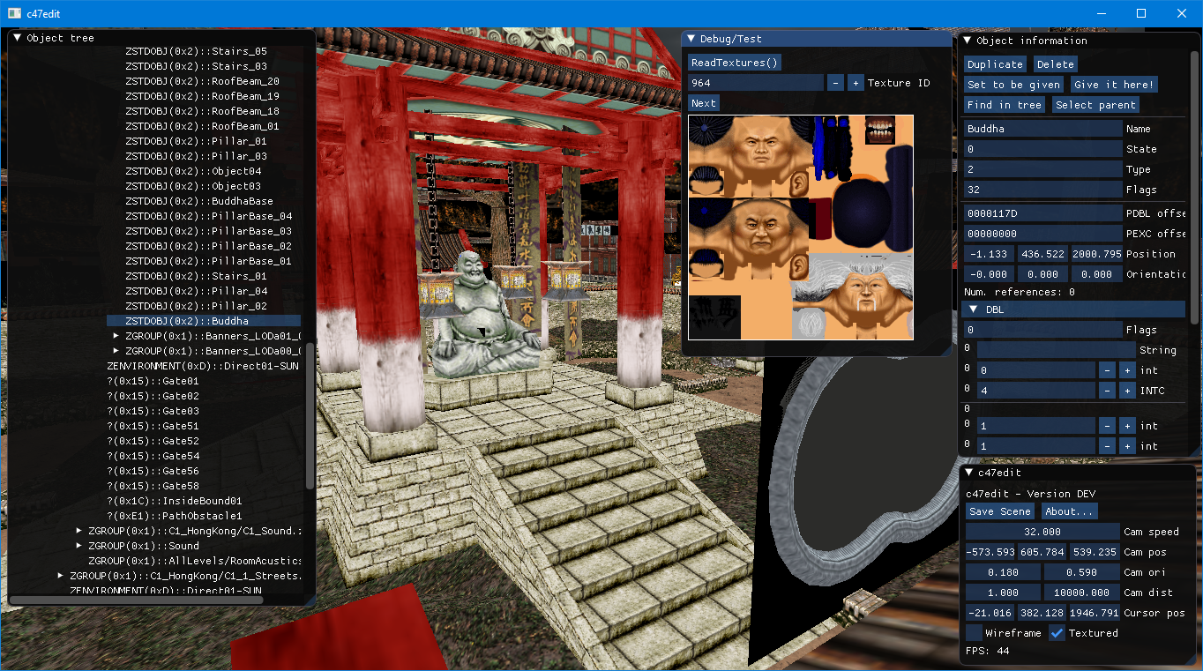1203x671 pixels.
Task: Click the DBL String input field
Action: [x=1055, y=350]
